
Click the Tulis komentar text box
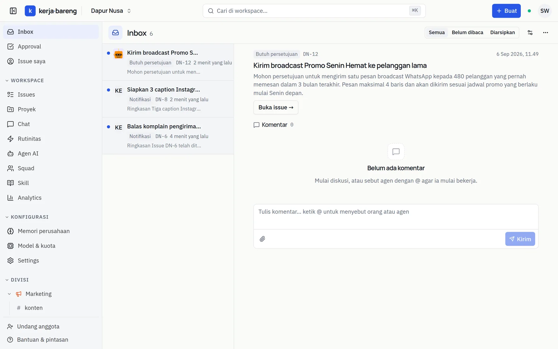pyautogui.click(x=396, y=217)
